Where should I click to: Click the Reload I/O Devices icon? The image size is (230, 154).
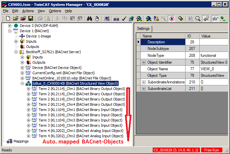156,19
